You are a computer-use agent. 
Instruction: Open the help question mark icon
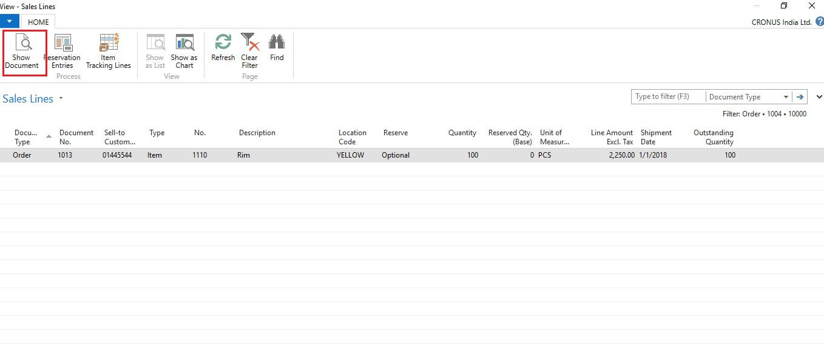(819, 22)
